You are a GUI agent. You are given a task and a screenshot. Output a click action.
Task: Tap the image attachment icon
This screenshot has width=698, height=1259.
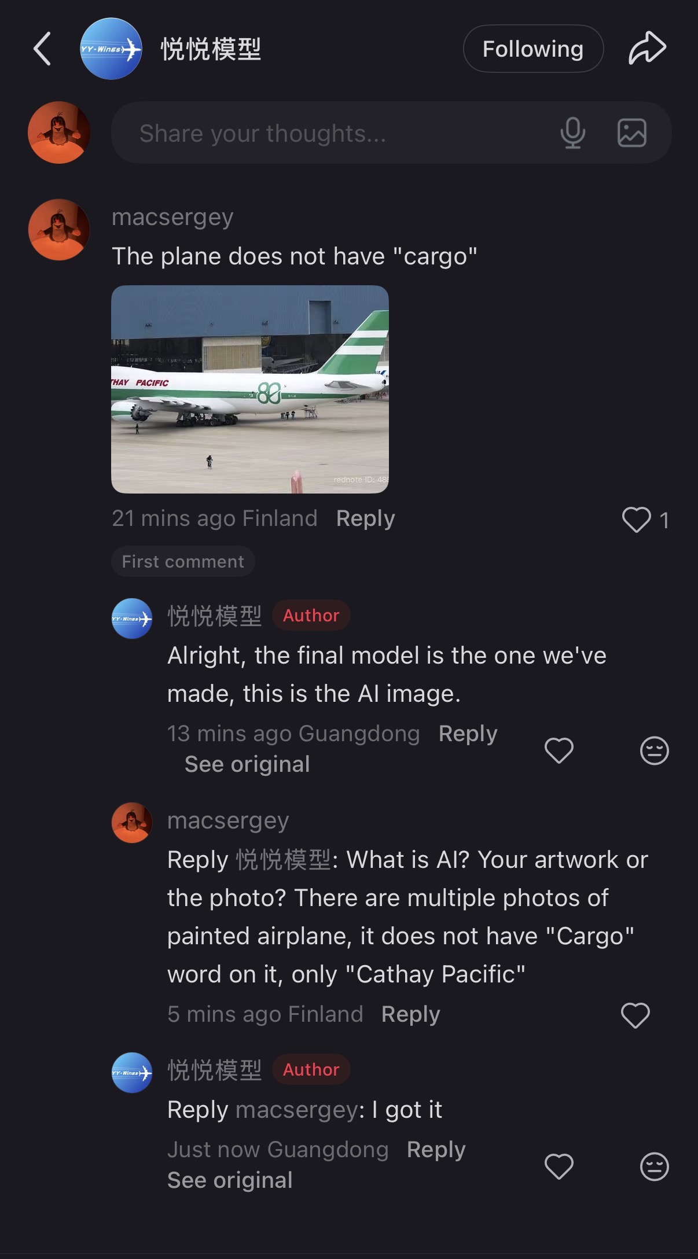pos(631,133)
